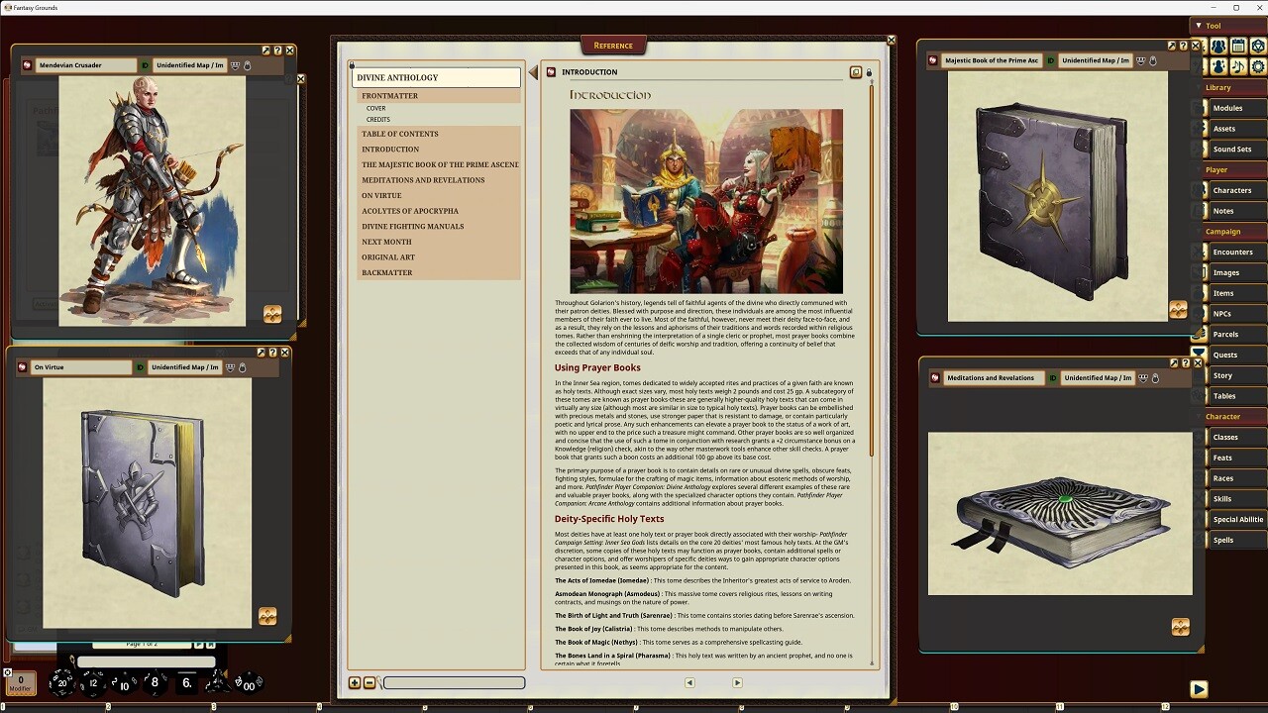1268x713 pixels.
Task: Roll the d100 percentile dice
Action: click(x=250, y=684)
